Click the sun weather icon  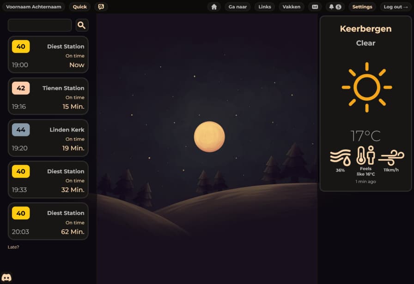click(366, 87)
